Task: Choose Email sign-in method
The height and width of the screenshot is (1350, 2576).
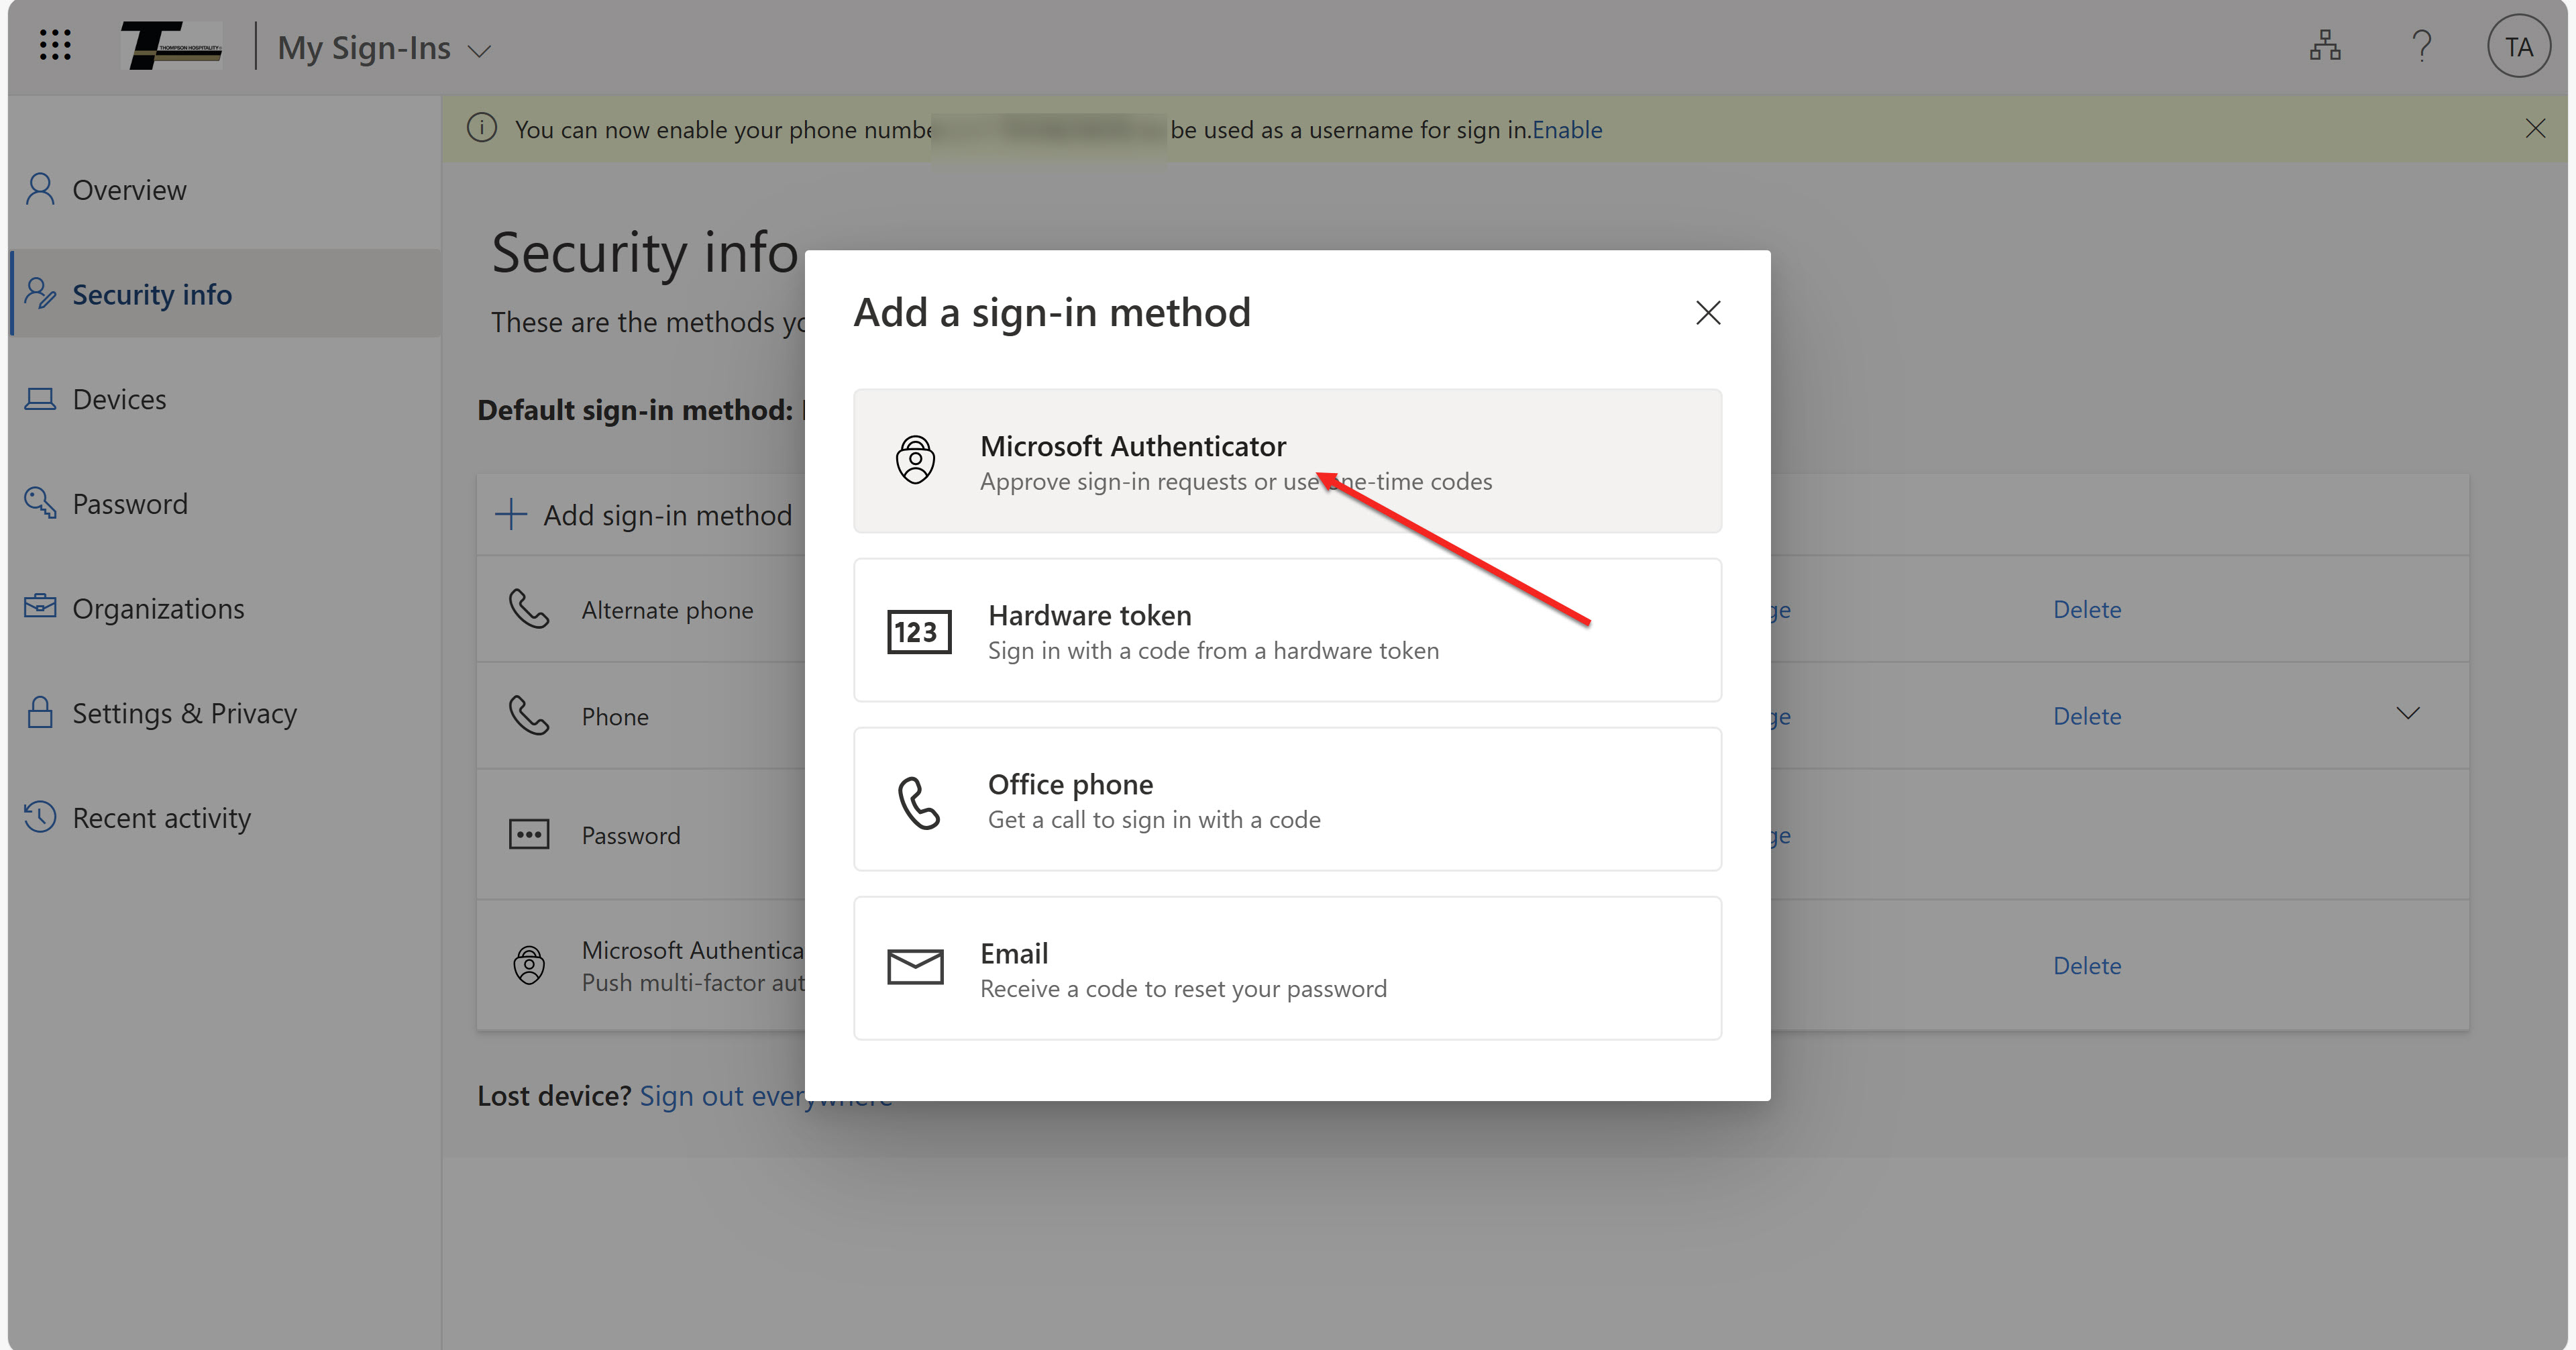Action: click(1287, 968)
